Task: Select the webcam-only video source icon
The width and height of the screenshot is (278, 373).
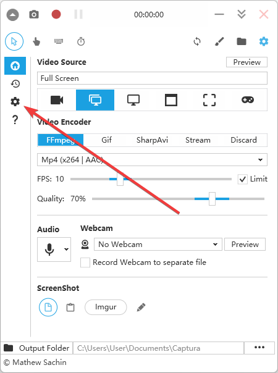Action: pyautogui.click(x=57, y=100)
